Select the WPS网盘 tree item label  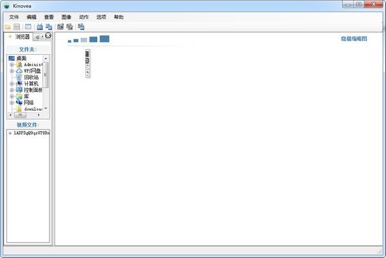click(x=32, y=71)
